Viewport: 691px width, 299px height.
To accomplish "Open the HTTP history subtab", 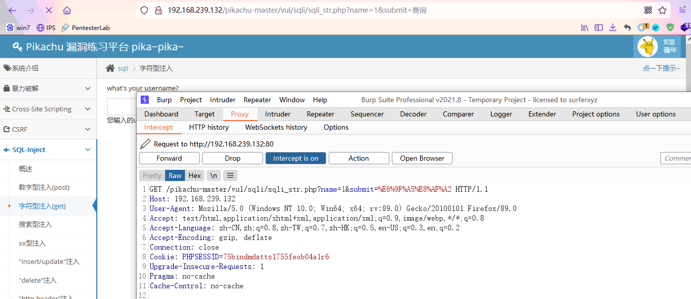I will pos(209,127).
